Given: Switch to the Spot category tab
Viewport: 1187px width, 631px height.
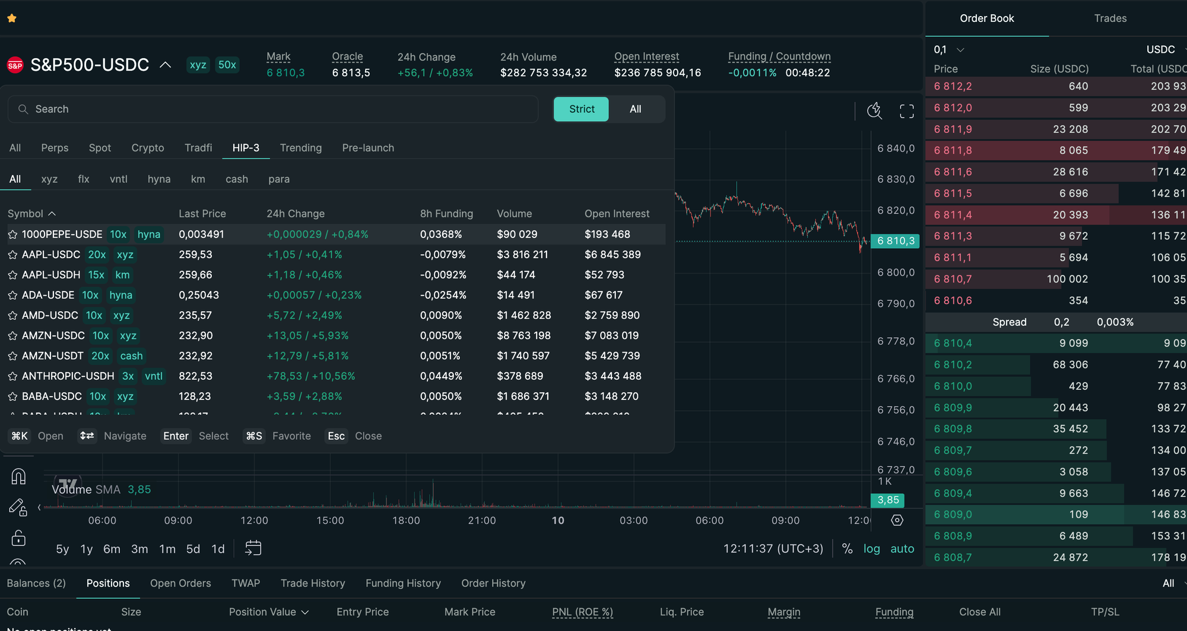Looking at the screenshot, I should point(100,148).
